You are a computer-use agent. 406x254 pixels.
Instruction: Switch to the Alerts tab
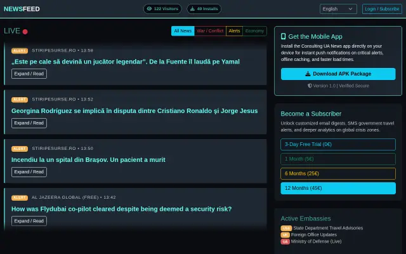pos(234,31)
